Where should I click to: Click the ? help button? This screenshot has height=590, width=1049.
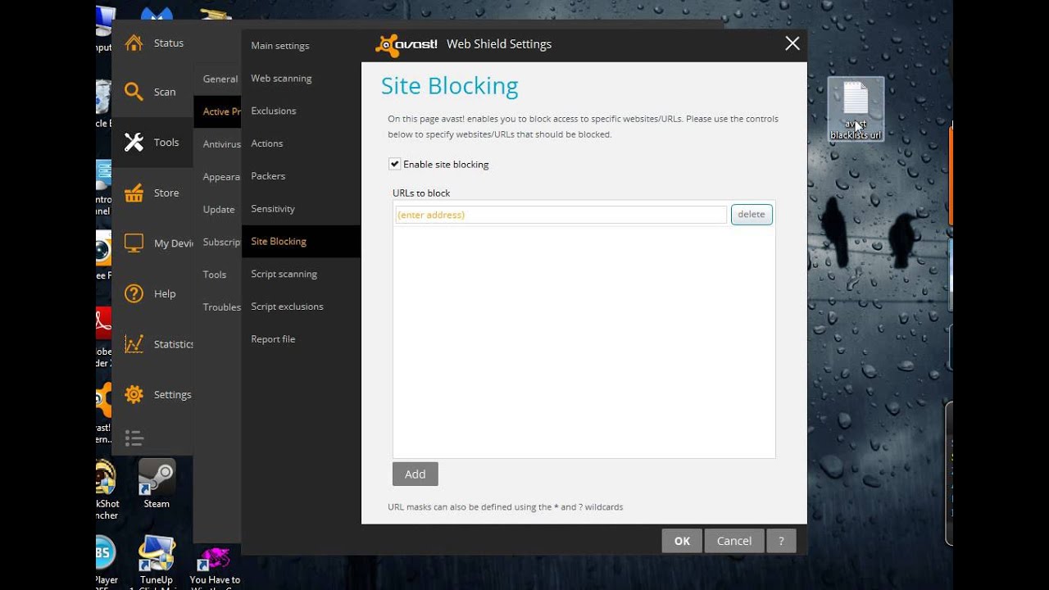tap(781, 540)
